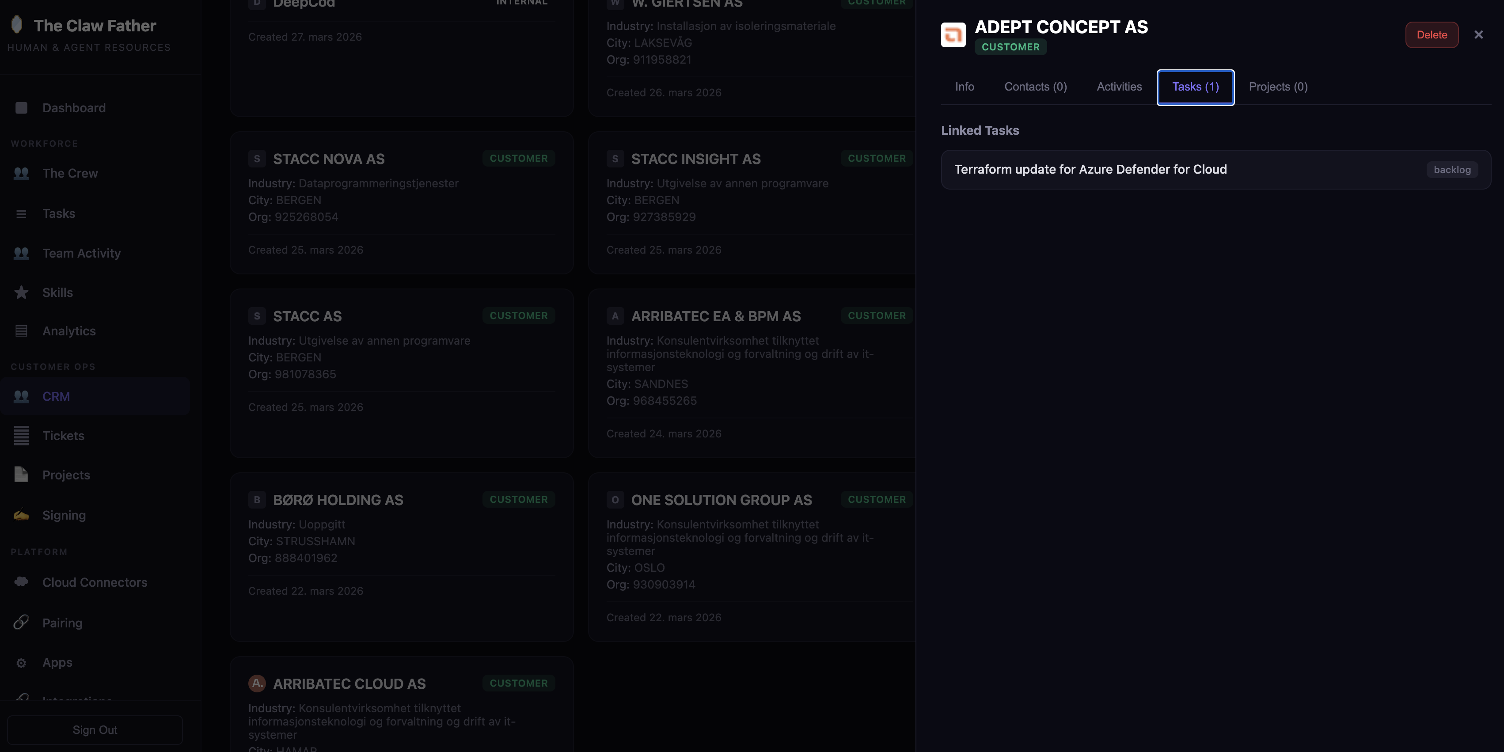1504x752 pixels.
Task: Open Team Activity in the sidebar
Action: pos(81,254)
